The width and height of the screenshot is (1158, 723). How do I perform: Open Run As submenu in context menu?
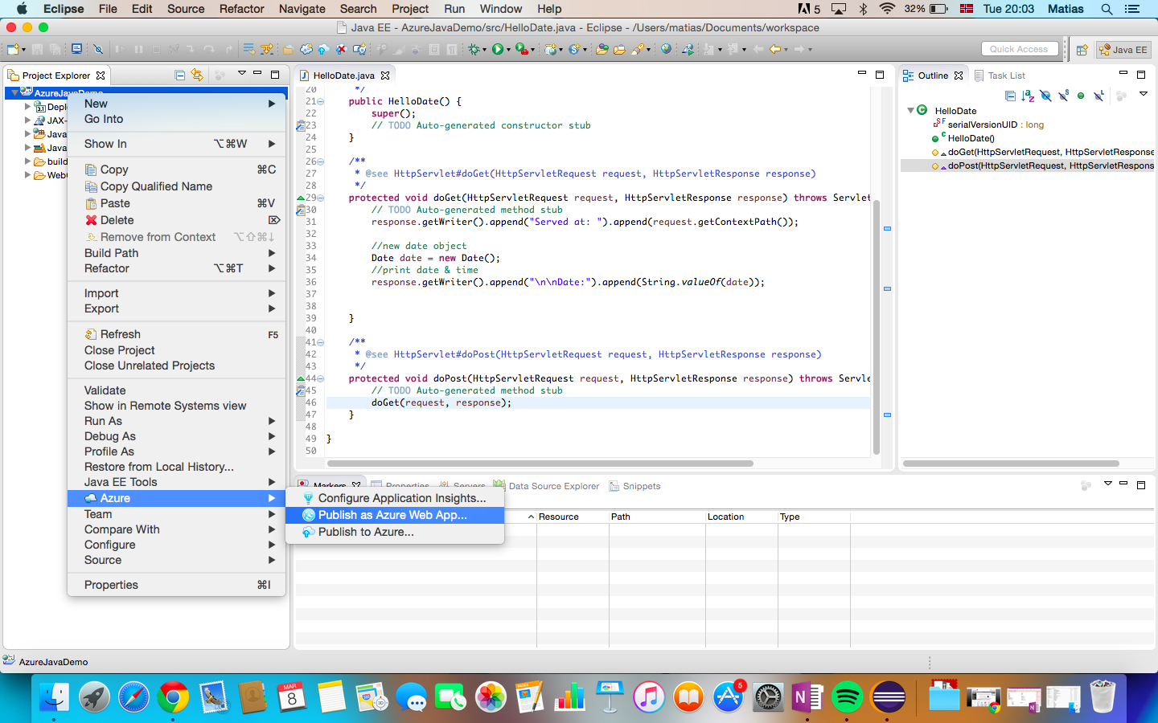[176, 421]
